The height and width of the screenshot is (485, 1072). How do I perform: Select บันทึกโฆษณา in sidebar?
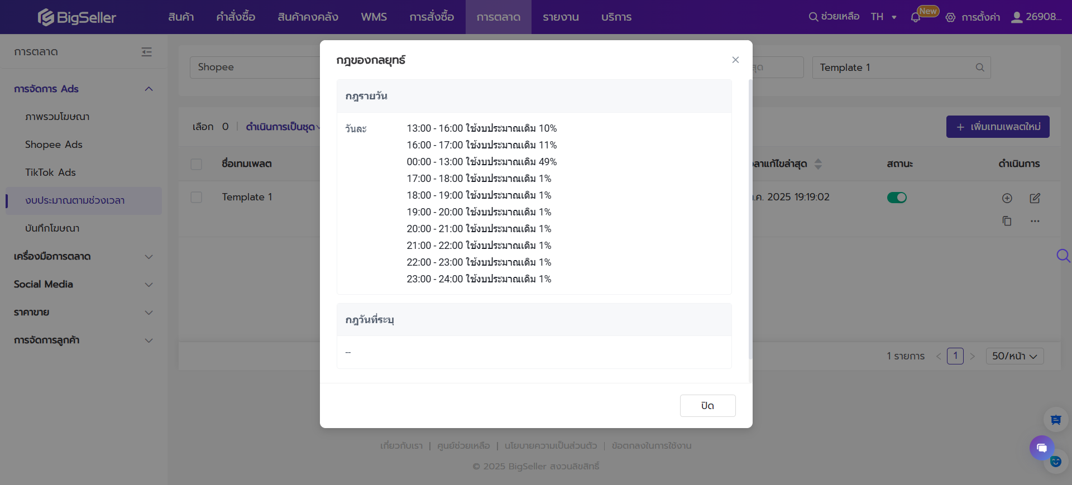(x=52, y=229)
